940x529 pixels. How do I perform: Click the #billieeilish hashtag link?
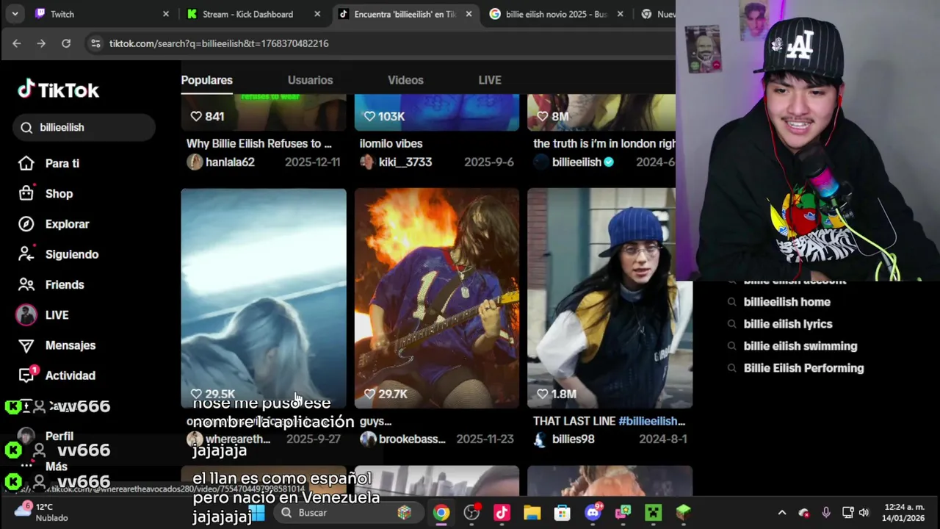(651, 421)
